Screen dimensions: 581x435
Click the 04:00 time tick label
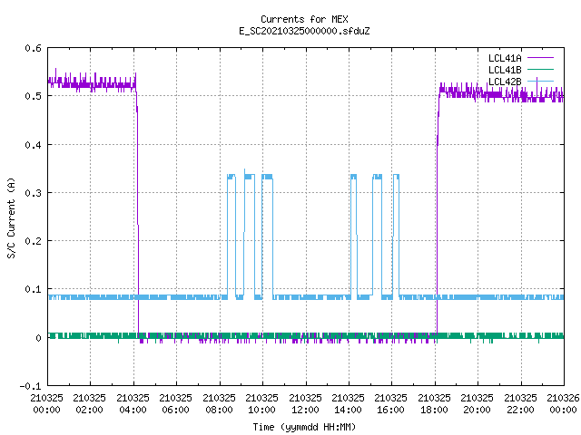[133, 410]
